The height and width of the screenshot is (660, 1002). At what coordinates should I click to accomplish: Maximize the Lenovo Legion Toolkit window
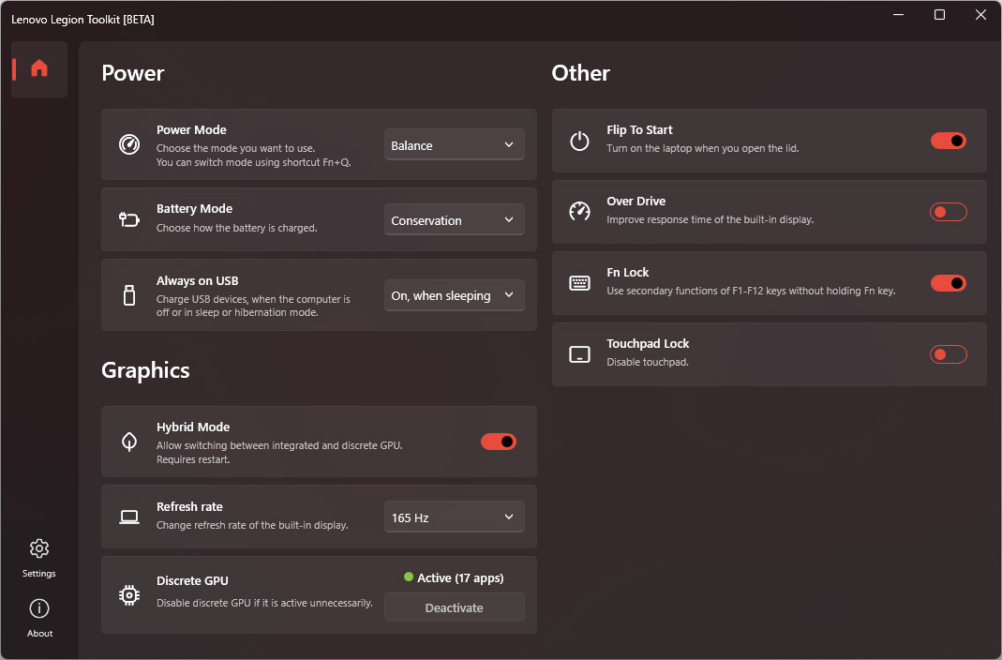tap(939, 14)
